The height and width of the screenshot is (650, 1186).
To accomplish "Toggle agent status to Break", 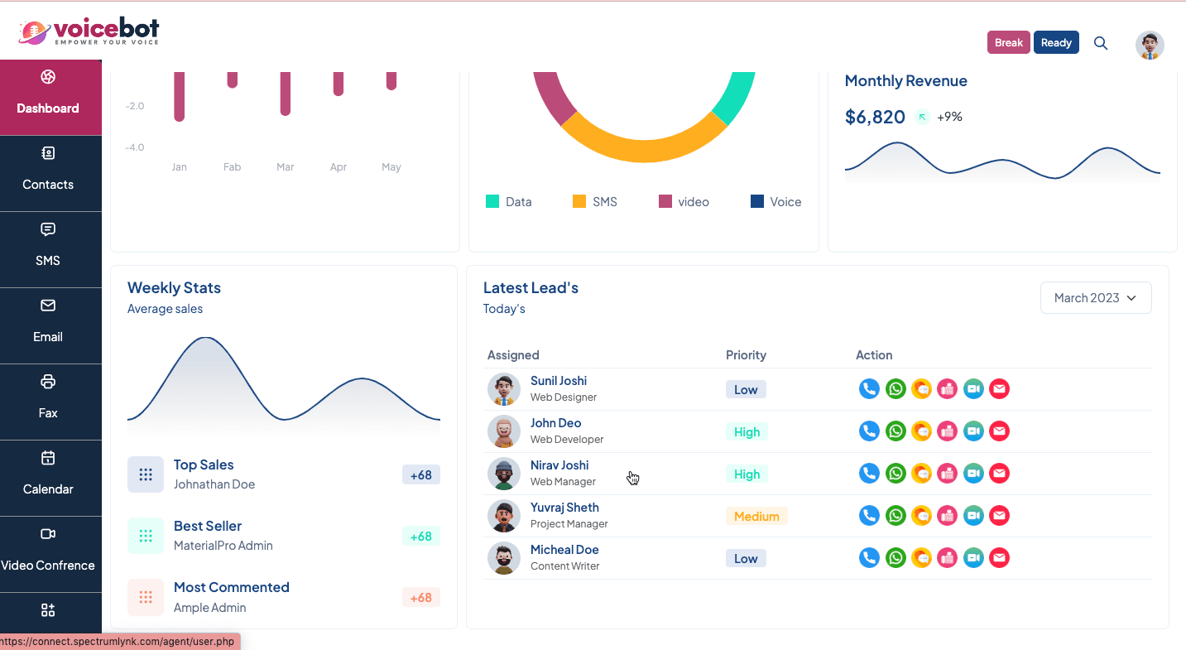I will (1008, 43).
